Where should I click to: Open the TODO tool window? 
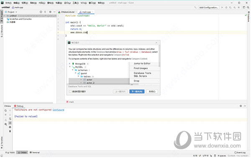pyautogui.click(x=10, y=153)
